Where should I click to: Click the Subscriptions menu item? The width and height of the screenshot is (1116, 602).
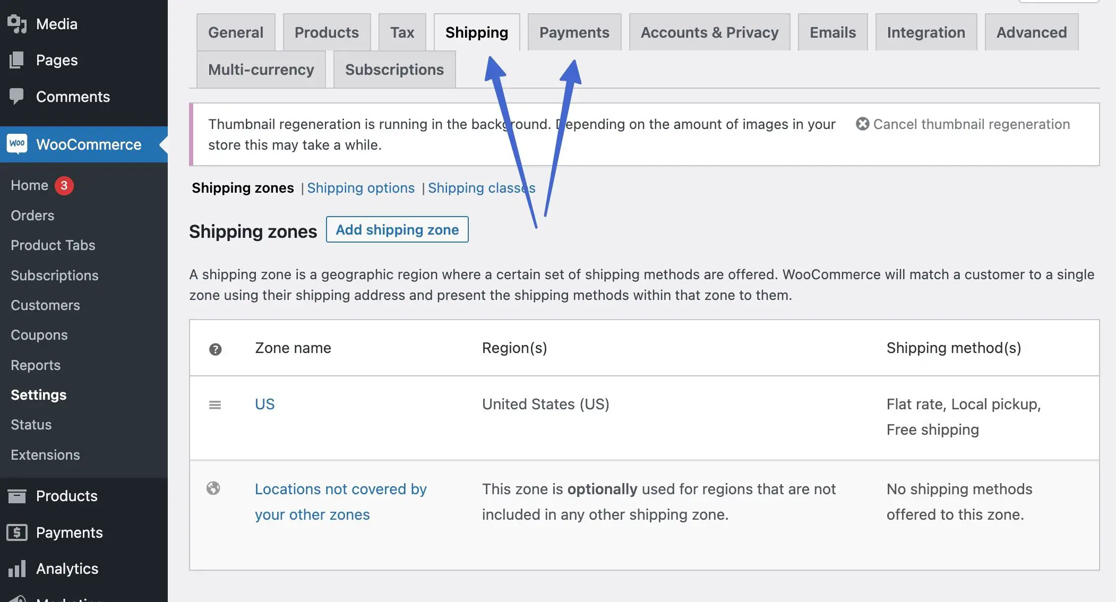point(54,276)
